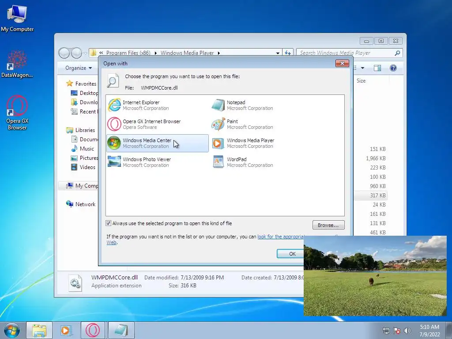Select Windows Media Center program entry
452x339 pixels.
click(157, 143)
